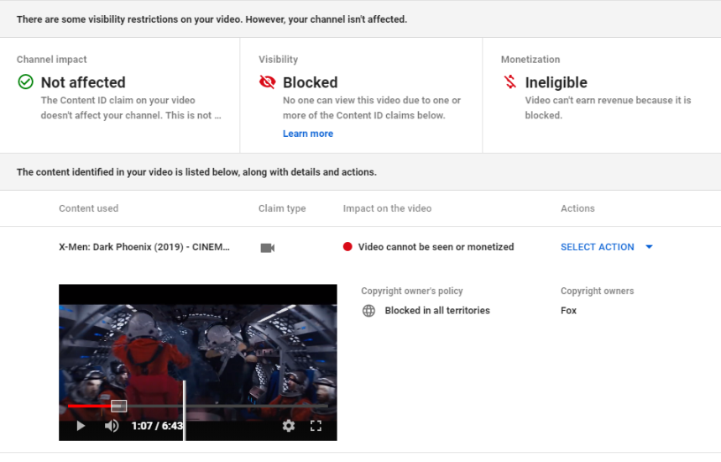Click the dropdown arrow next to SELECT ACTION
The height and width of the screenshot is (462, 721).
(649, 247)
